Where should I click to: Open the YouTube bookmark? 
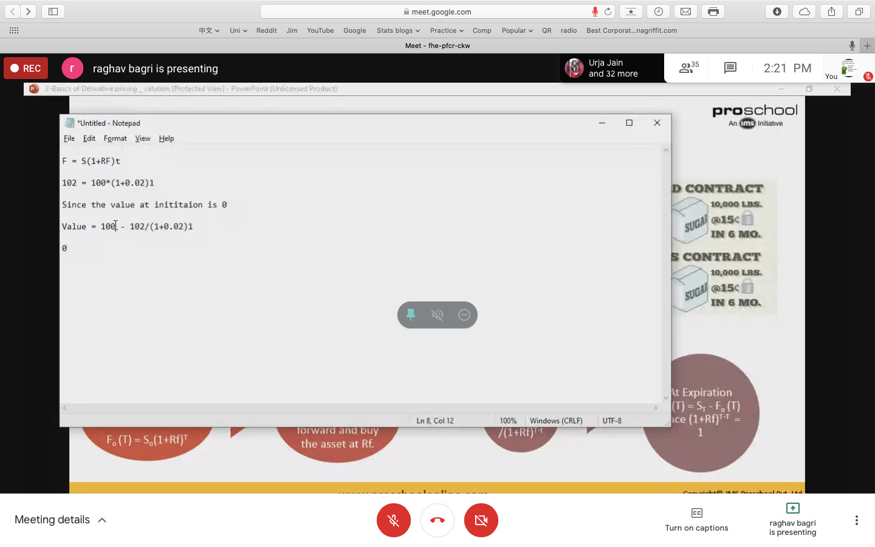pos(320,30)
